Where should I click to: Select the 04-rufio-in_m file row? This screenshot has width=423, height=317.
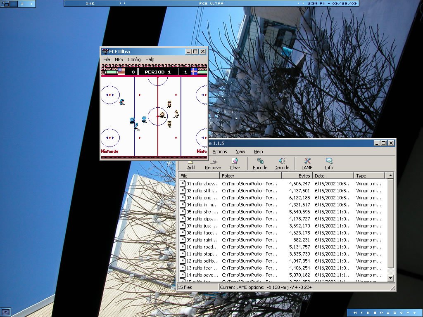point(283,205)
